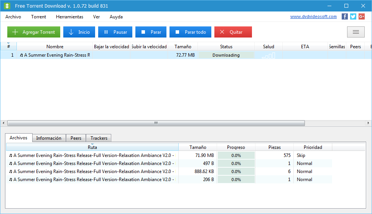This screenshot has height=214, width=372.
Task: Click the Peers column header
Action: (356, 46)
